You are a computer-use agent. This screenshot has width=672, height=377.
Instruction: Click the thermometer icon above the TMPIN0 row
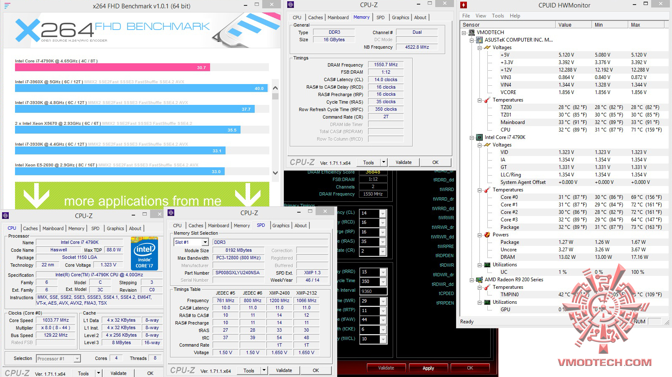coord(487,287)
